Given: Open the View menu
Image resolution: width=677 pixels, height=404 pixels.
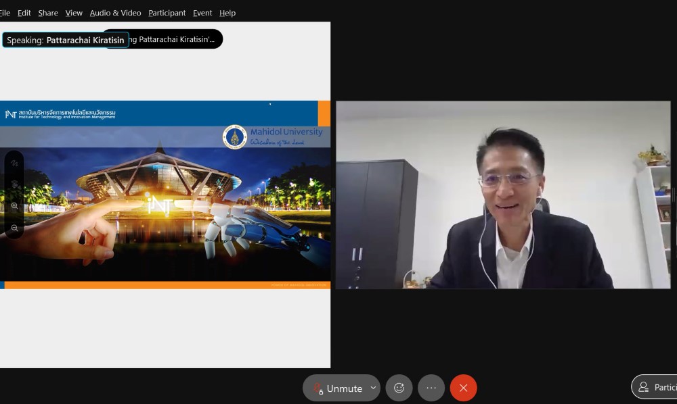Looking at the screenshot, I should pyautogui.click(x=74, y=13).
